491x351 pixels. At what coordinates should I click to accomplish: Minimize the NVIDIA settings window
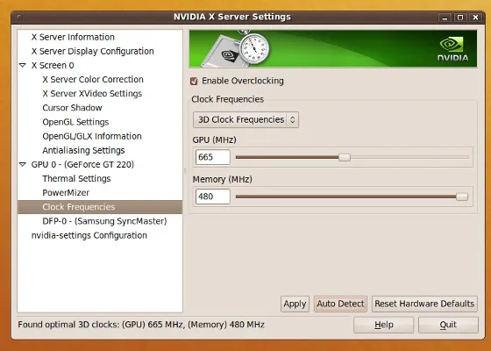click(x=445, y=18)
